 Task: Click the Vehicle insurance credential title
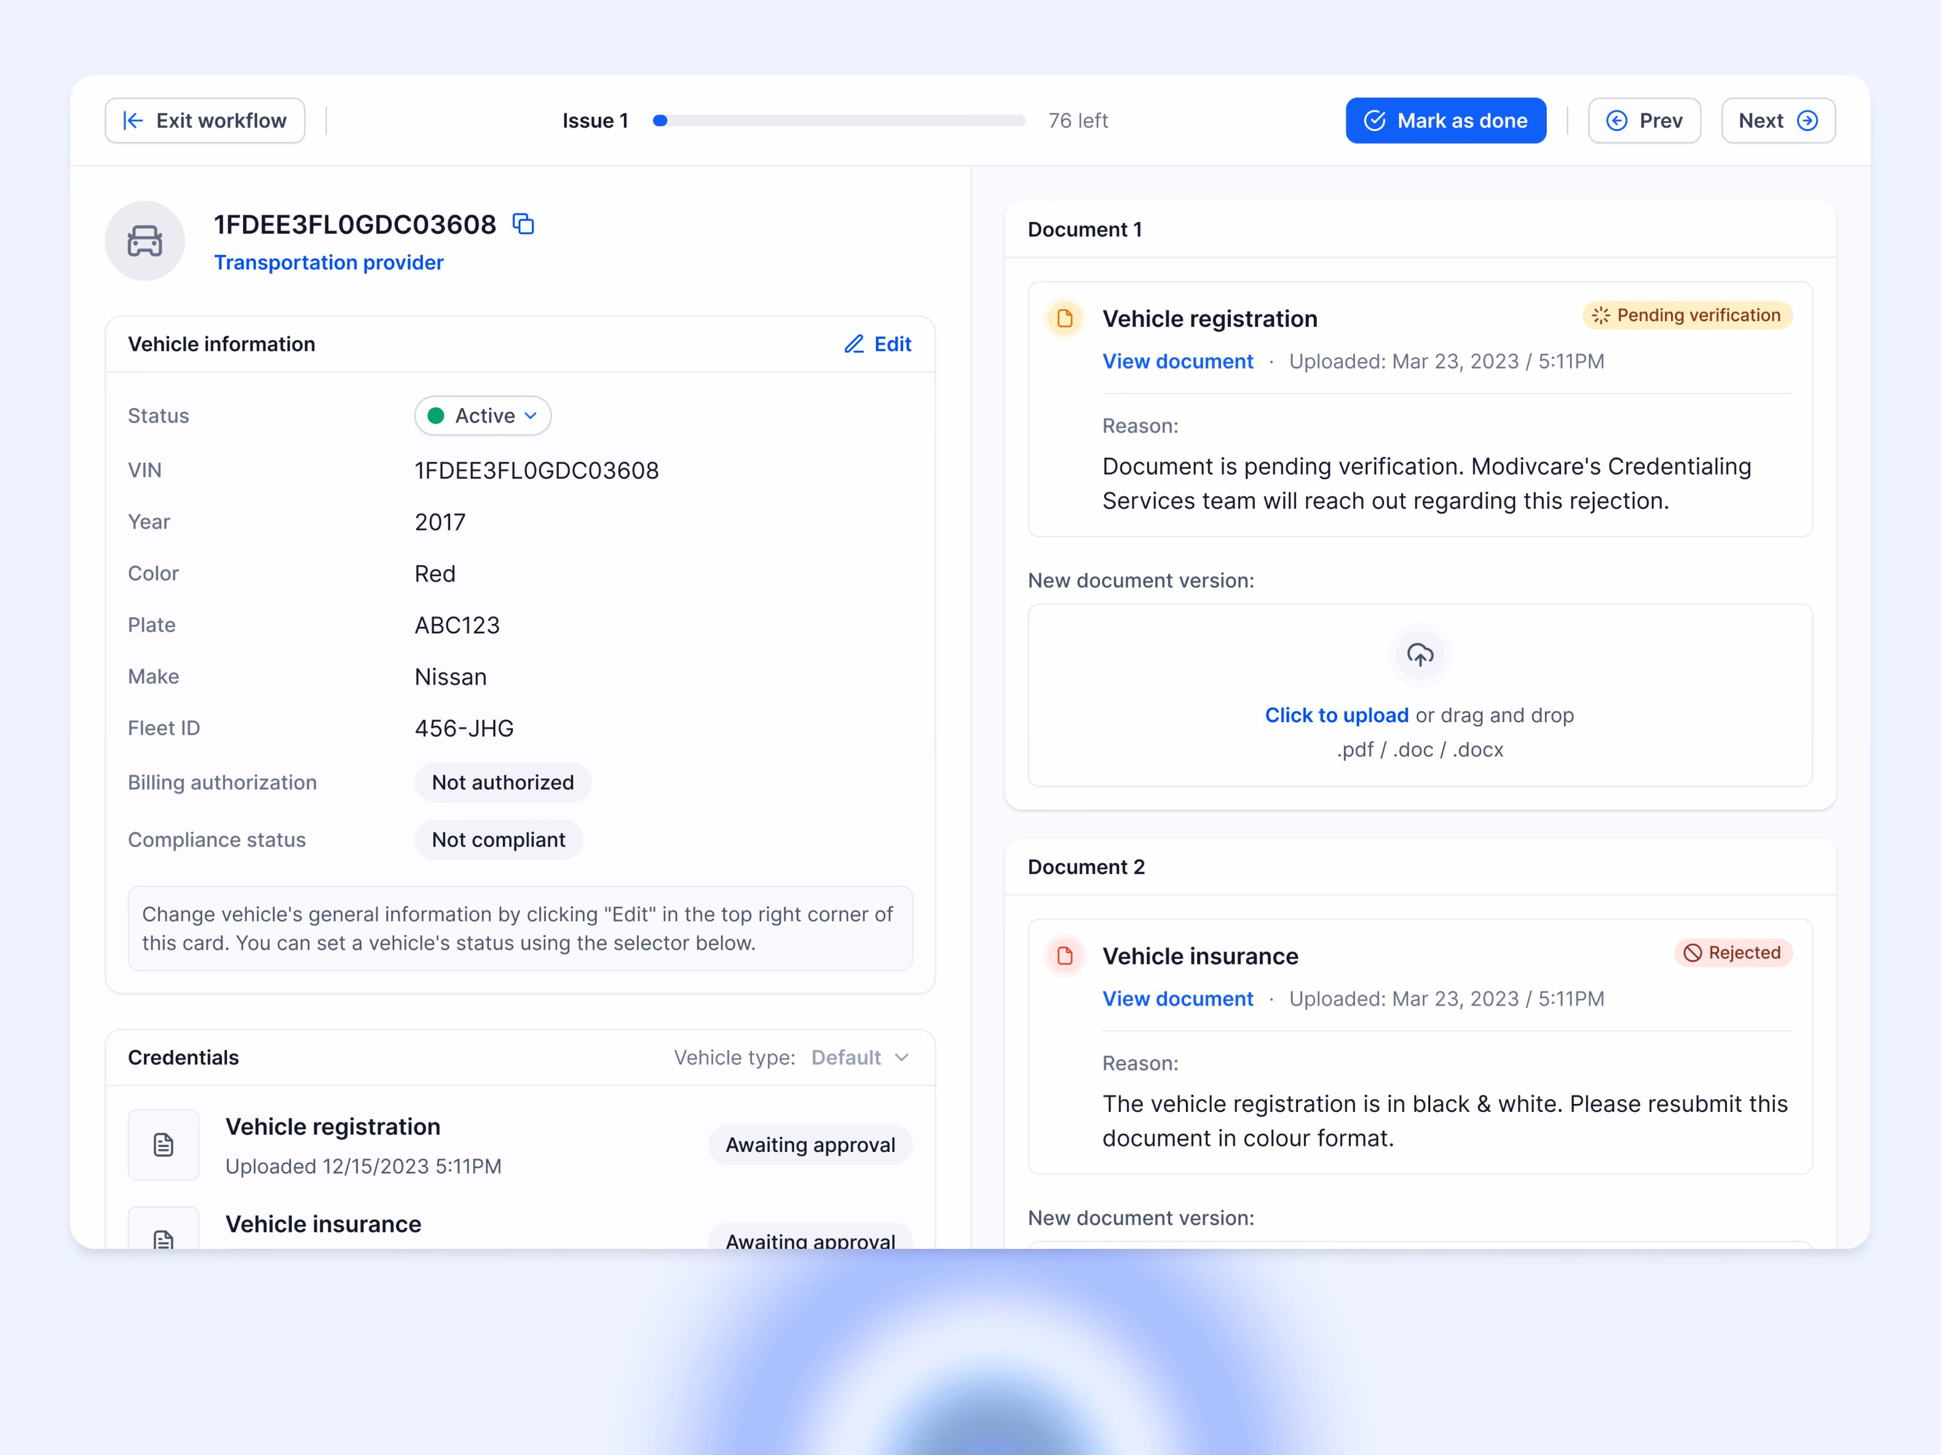[x=323, y=1225]
